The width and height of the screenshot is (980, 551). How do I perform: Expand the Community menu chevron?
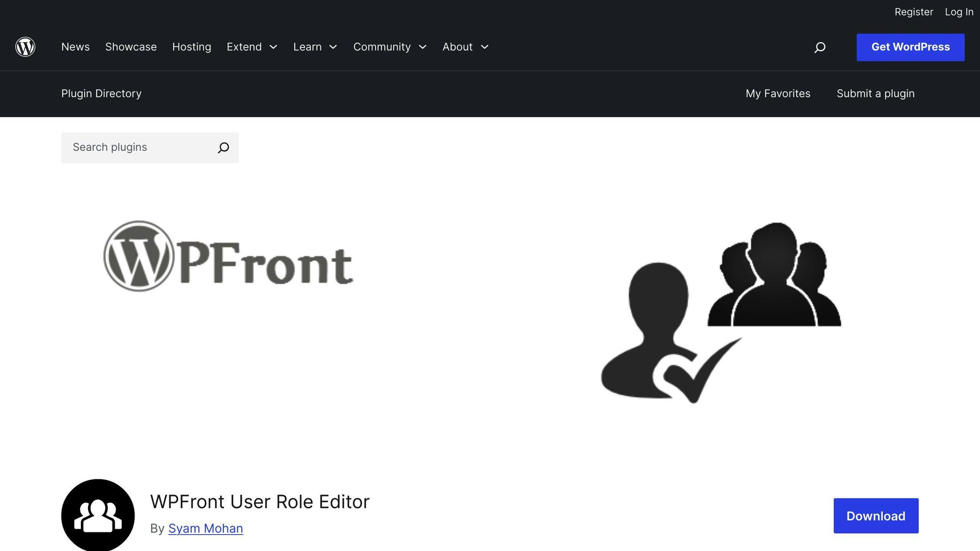click(x=423, y=47)
